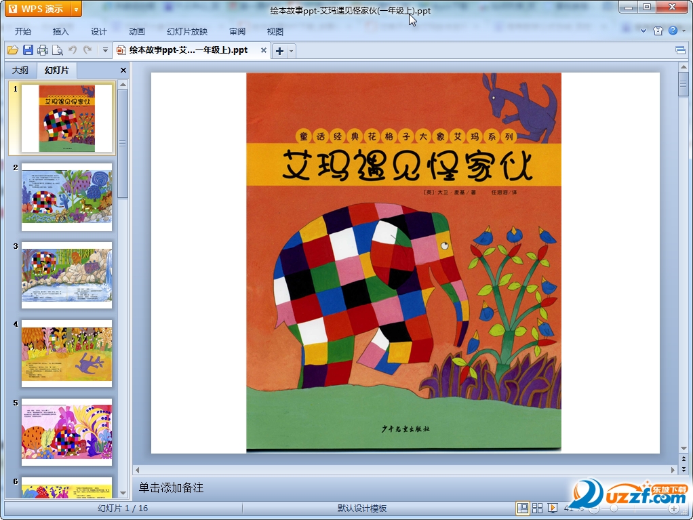
Task: Click 默认设计模板 in status bar
Action: [x=362, y=508]
